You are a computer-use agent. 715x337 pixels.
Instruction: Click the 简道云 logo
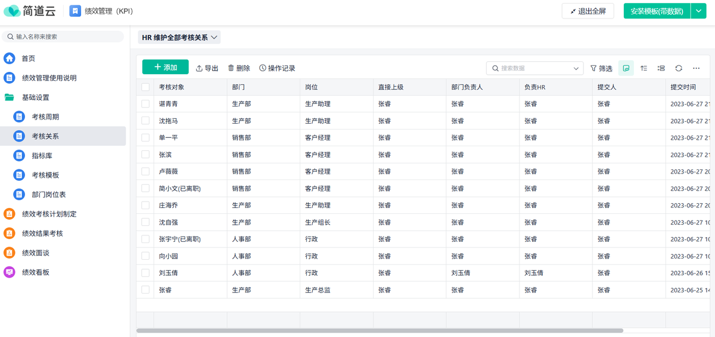coord(30,11)
